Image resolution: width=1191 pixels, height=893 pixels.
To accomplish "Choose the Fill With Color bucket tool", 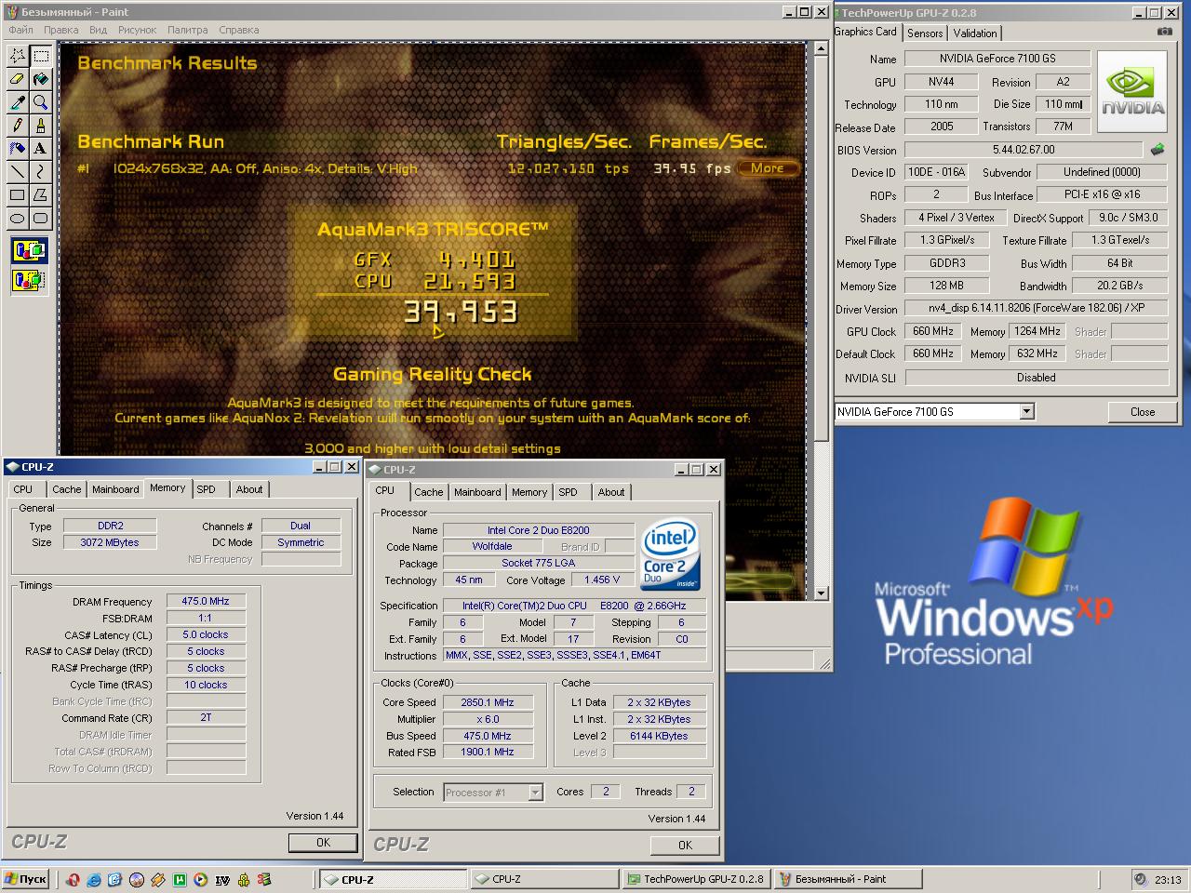I will pyautogui.click(x=41, y=79).
